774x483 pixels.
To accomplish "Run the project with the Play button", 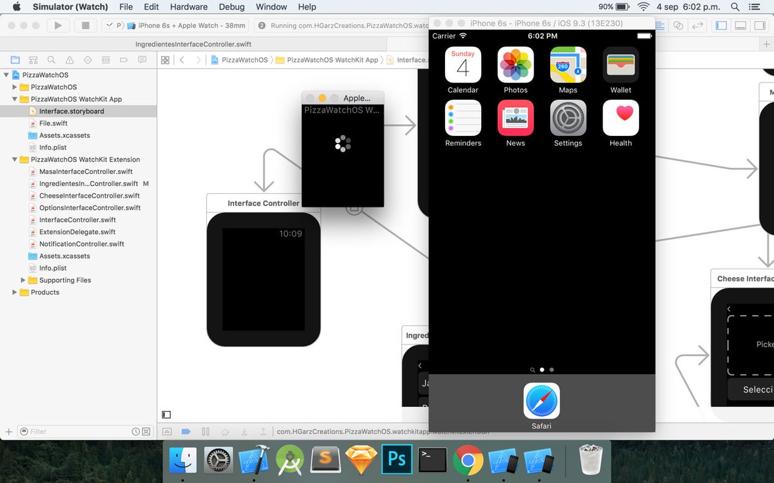I will tap(58, 26).
